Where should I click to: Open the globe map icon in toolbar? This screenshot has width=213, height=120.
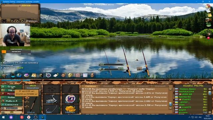pos(19,75)
